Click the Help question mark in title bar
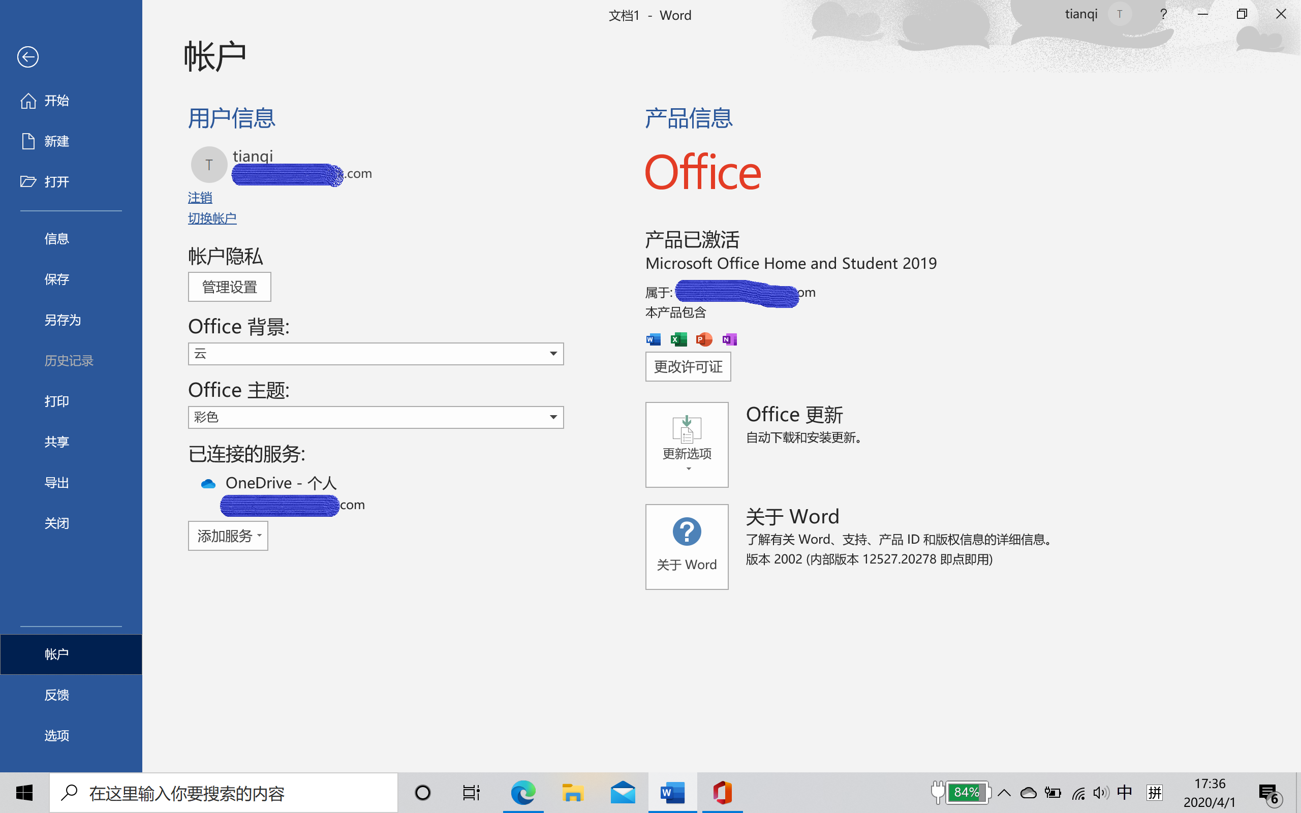This screenshot has height=813, width=1301. click(x=1163, y=15)
